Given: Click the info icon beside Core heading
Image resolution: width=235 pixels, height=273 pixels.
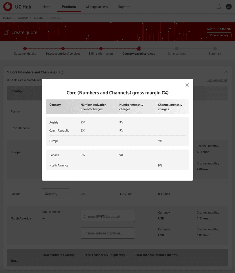Looking at the screenshot, I should 61,72.
